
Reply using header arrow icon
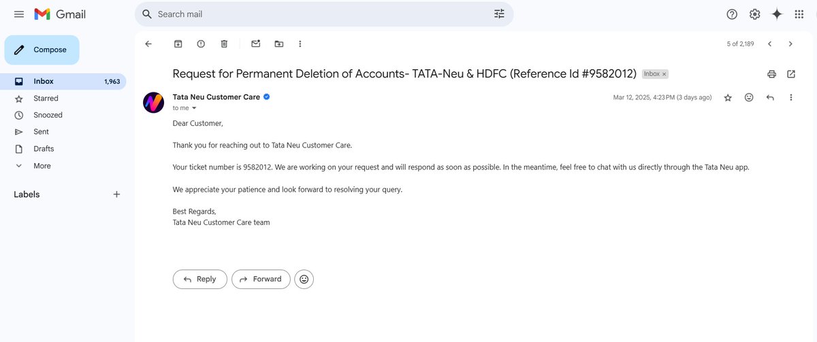(770, 97)
